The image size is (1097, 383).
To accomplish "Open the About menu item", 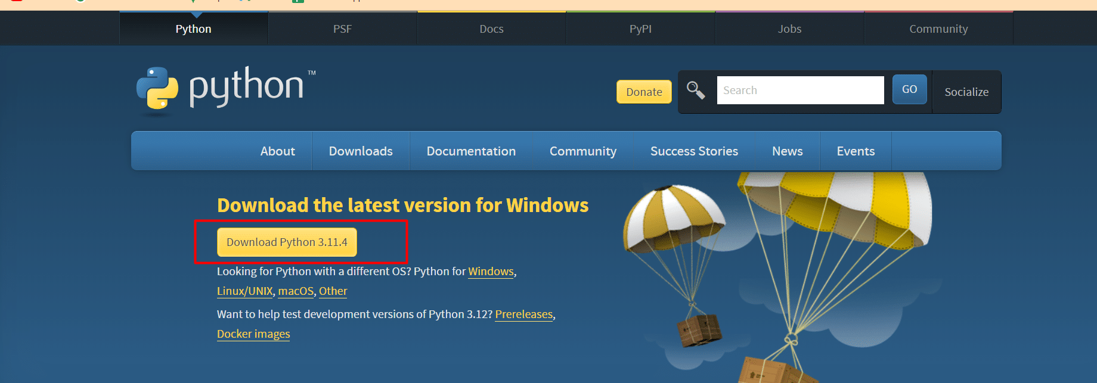I will [278, 151].
